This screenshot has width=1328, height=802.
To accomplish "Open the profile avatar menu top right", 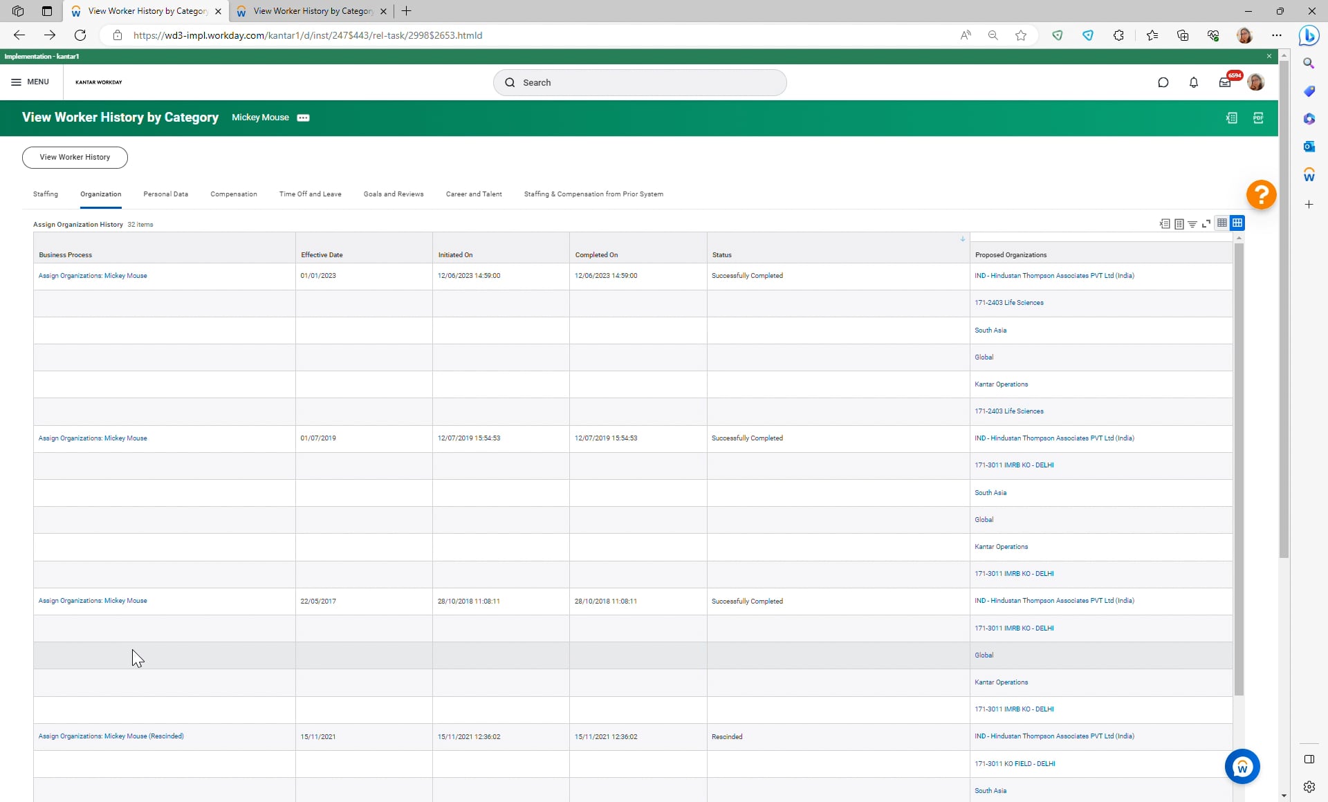I will [1257, 82].
